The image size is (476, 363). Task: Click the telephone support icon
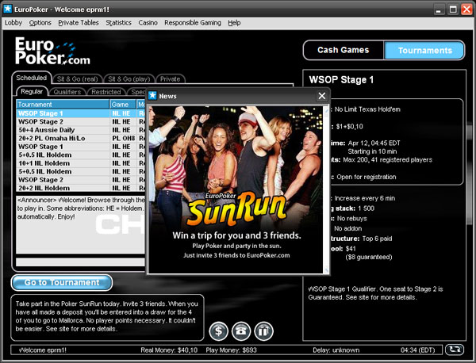pyautogui.click(x=241, y=331)
